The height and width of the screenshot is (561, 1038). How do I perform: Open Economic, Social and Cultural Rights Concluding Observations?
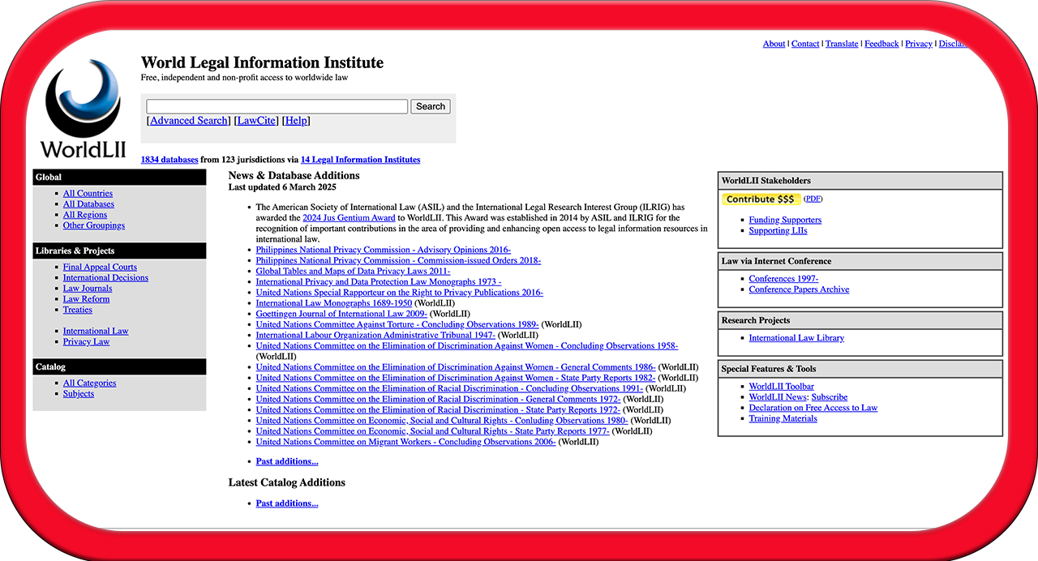tap(442, 420)
